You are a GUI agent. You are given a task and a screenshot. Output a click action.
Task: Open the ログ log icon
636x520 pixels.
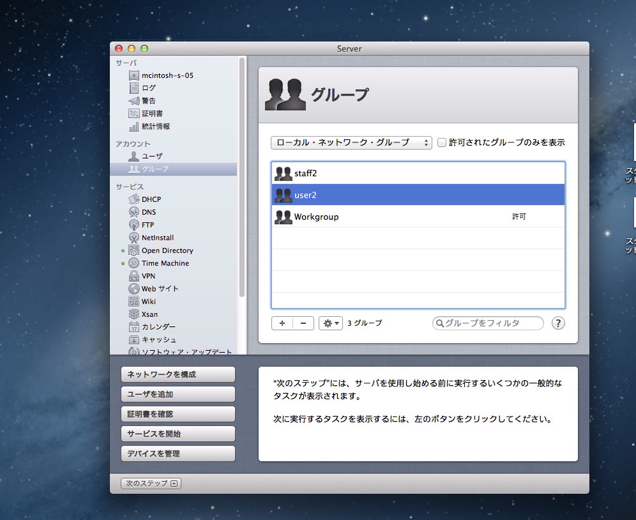(x=134, y=88)
